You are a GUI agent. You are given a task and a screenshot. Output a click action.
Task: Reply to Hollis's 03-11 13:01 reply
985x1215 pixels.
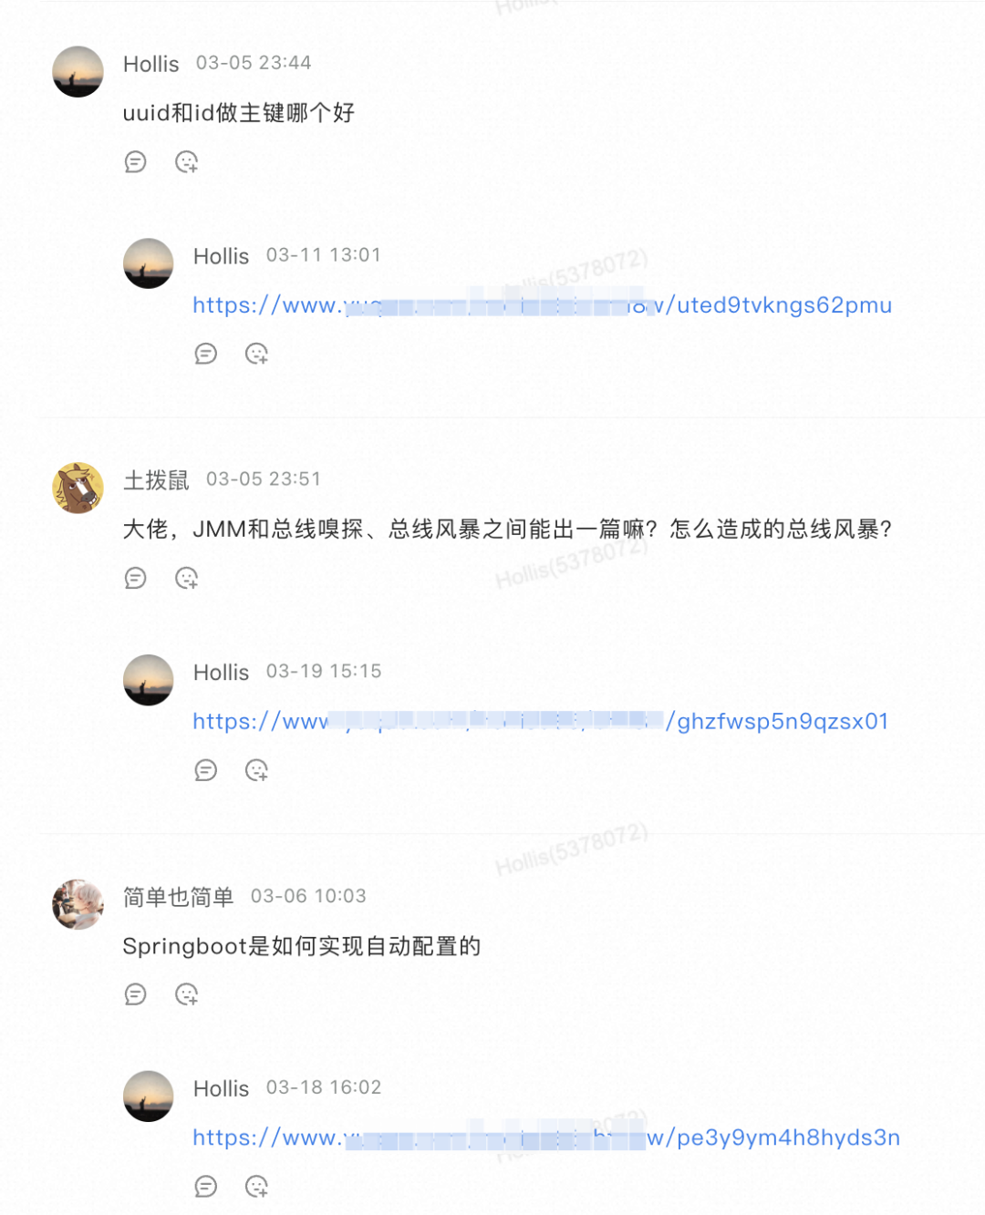click(x=206, y=354)
